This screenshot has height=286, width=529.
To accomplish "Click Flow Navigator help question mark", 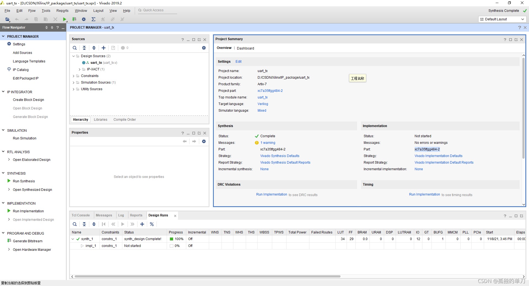I will (x=58, y=28).
